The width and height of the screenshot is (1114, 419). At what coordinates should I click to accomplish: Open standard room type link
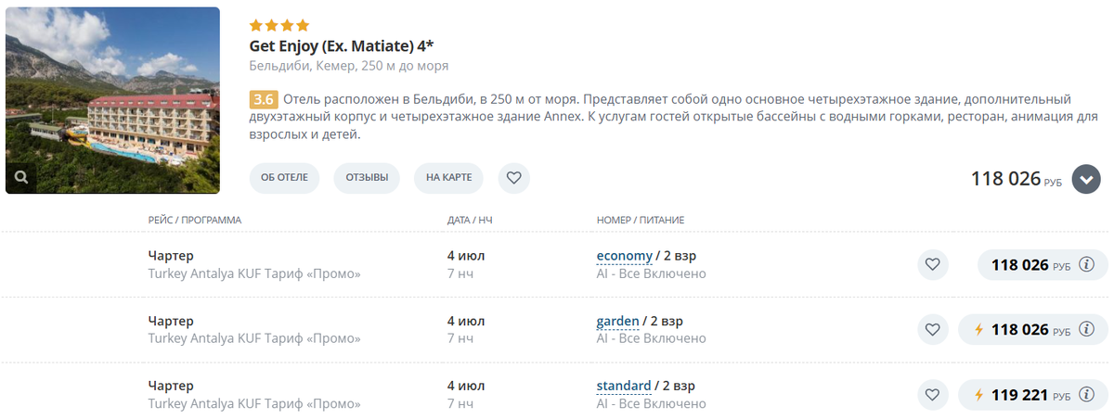click(x=623, y=386)
